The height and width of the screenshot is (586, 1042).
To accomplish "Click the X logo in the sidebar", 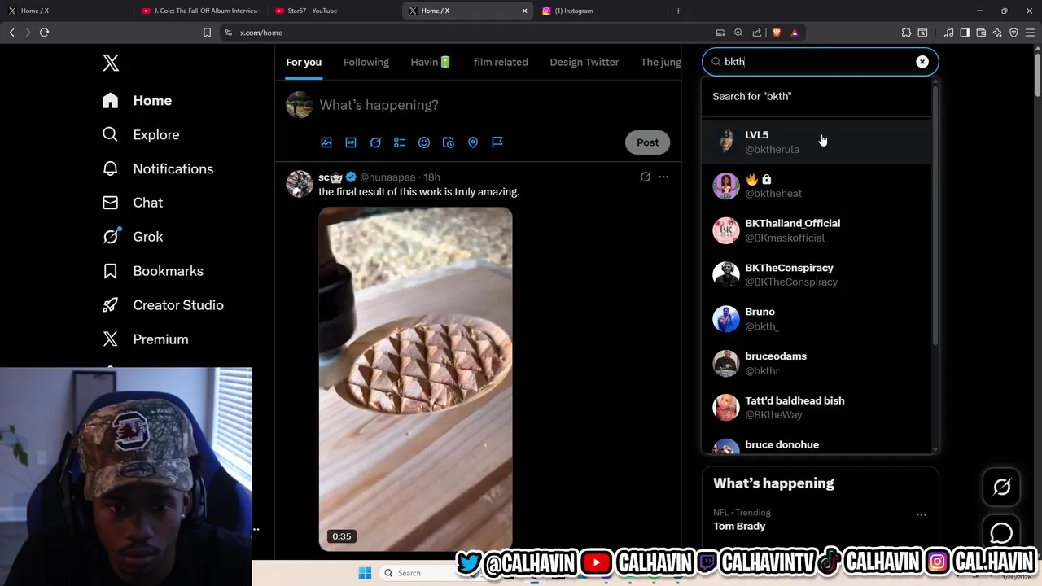I will coord(111,63).
